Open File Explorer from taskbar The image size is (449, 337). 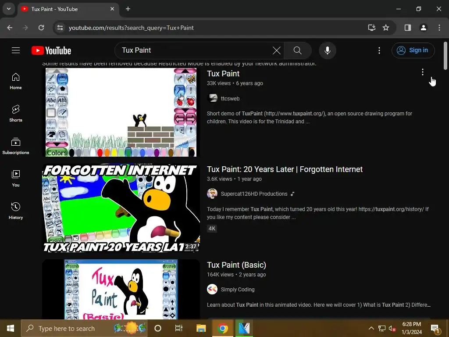(x=201, y=328)
